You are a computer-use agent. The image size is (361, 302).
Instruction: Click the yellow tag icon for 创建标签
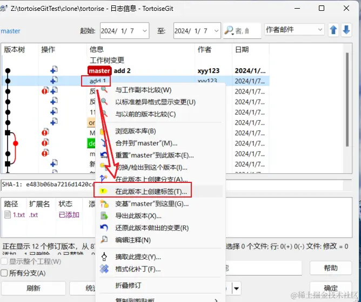coord(103,191)
